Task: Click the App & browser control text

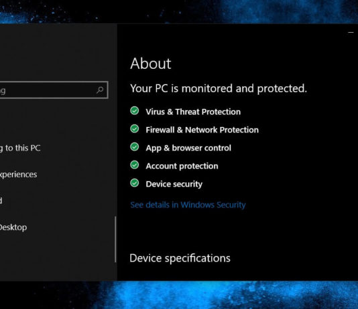Action: (188, 148)
